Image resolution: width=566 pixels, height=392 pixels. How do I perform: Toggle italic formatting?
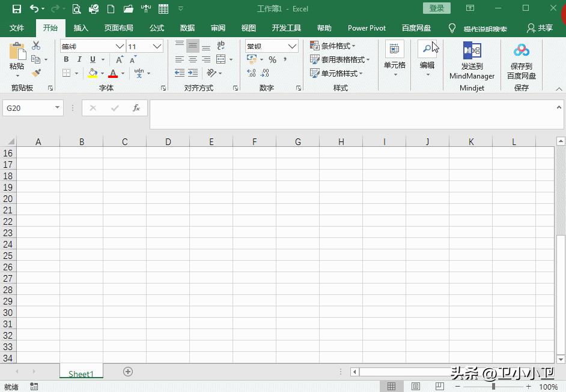pyautogui.click(x=79, y=59)
